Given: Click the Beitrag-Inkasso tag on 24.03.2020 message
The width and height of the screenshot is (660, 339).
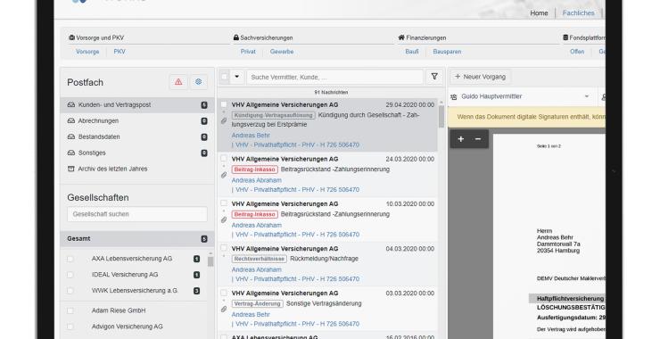Looking at the screenshot, I should (x=255, y=169).
